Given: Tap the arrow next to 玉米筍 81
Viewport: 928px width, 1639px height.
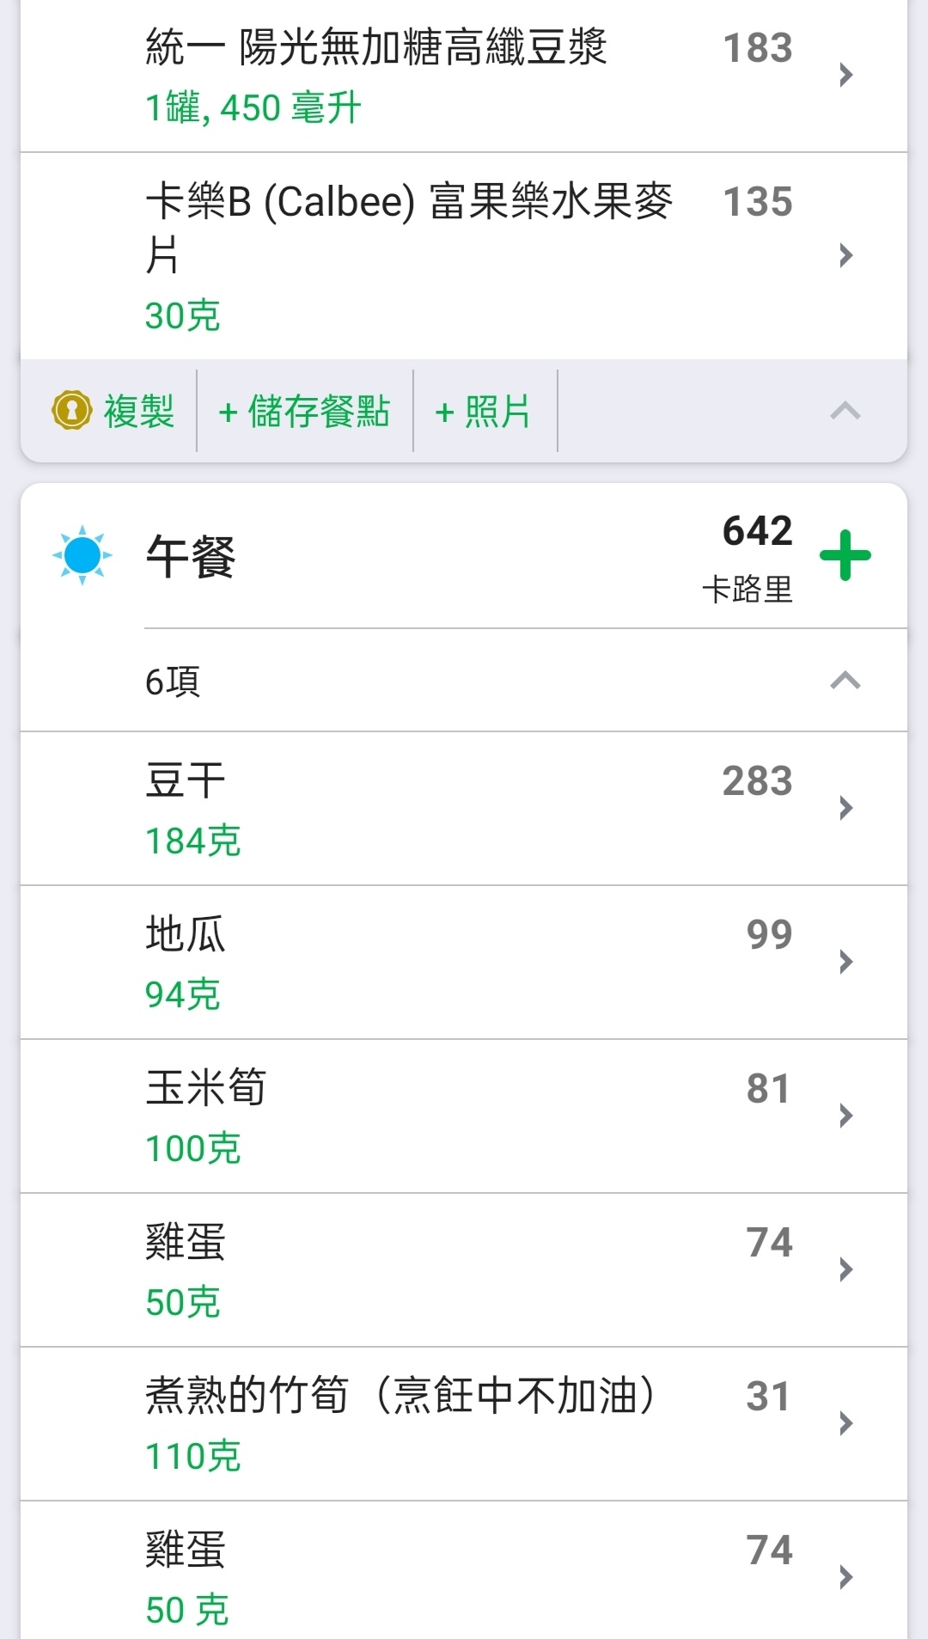Looking at the screenshot, I should [846, 1116].
